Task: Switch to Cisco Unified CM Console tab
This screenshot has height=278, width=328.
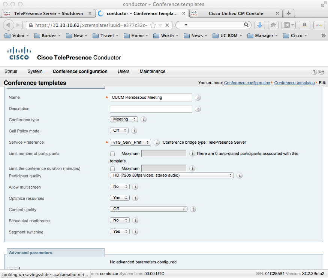Action: pyautogui.click(x=236, y=13)
